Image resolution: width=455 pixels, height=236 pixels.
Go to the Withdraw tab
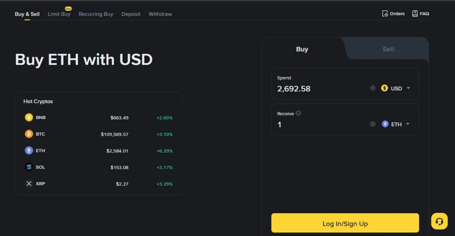[160, 14]
